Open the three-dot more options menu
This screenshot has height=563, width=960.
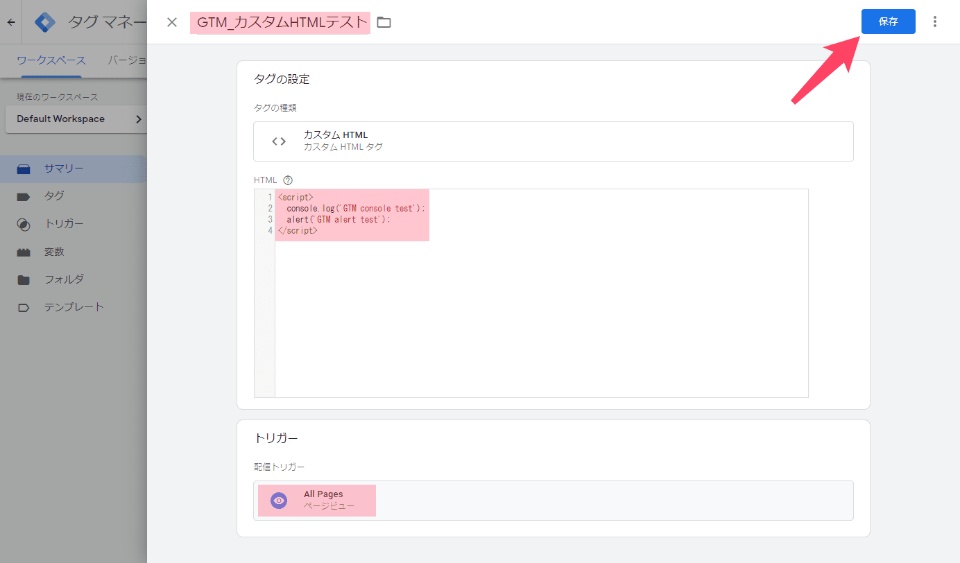coord(935,21)
